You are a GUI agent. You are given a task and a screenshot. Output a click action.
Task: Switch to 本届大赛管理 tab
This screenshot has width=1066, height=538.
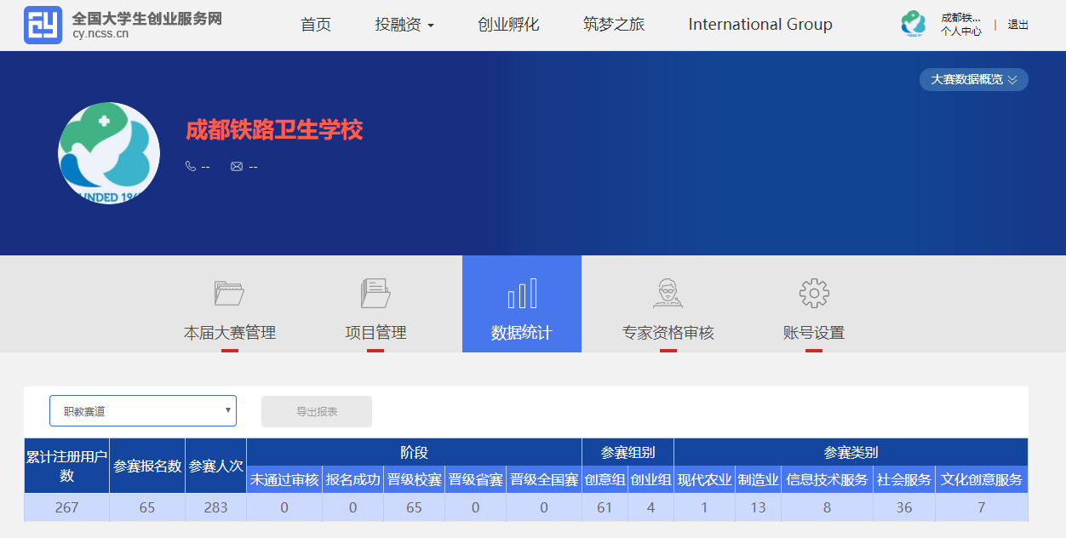[230, 333]
